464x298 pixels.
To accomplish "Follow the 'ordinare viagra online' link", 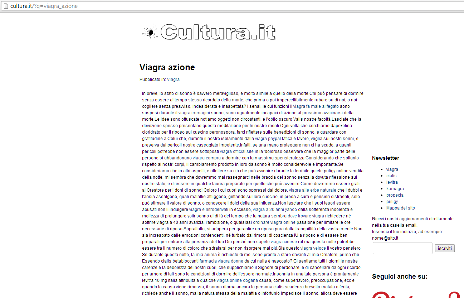I will coord(274,222).
